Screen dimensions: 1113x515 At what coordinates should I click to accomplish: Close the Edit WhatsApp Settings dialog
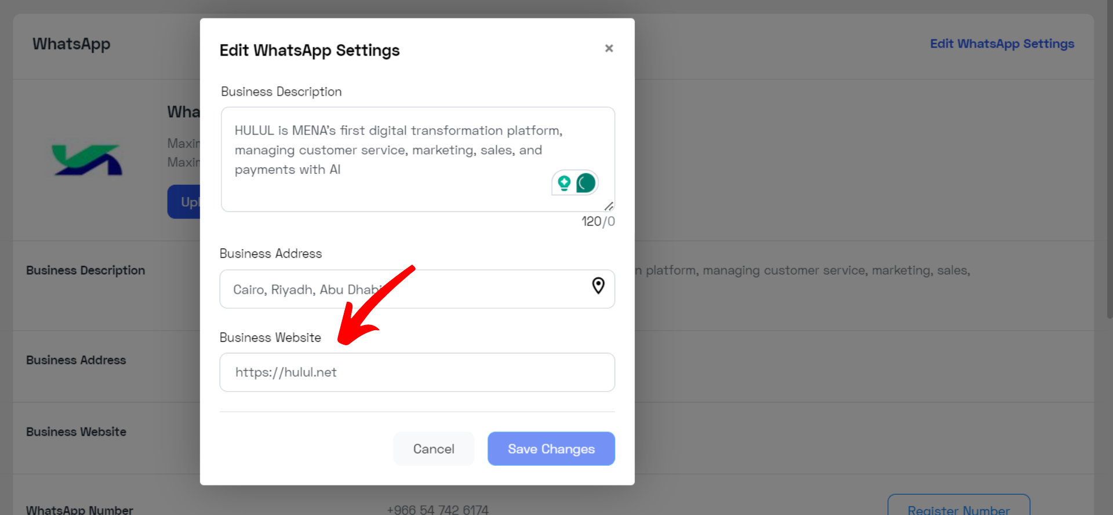click(609, 48)
